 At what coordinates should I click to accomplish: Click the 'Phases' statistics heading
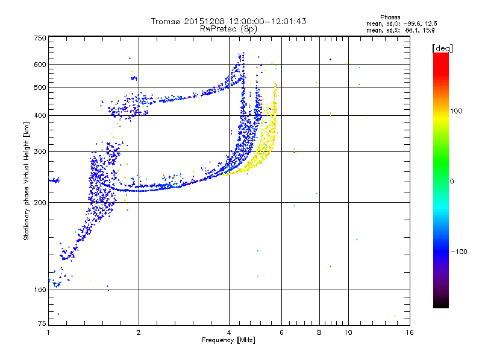click(x=390, y=17)
